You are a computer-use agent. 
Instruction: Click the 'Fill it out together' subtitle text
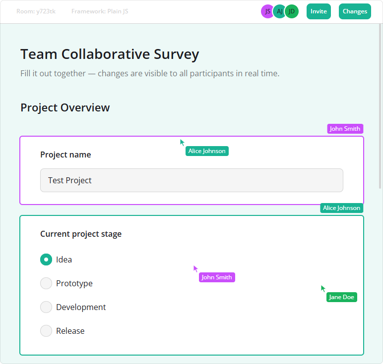coord(150,73)
